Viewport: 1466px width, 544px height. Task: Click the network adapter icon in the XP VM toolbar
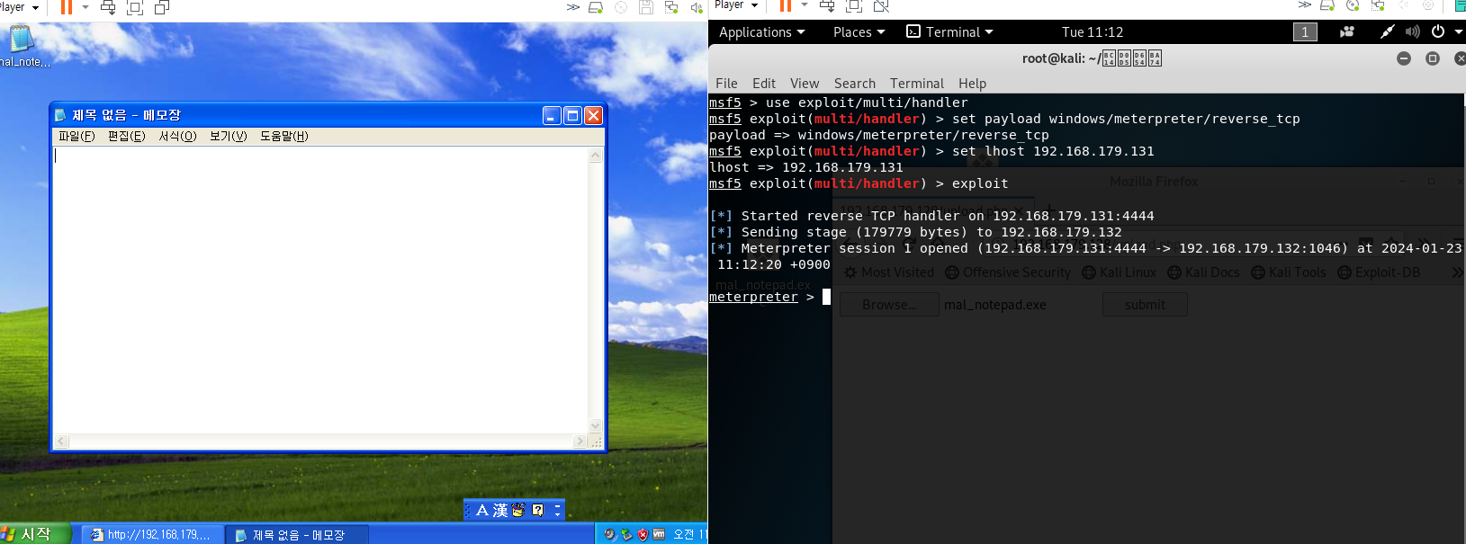(671, 7)
